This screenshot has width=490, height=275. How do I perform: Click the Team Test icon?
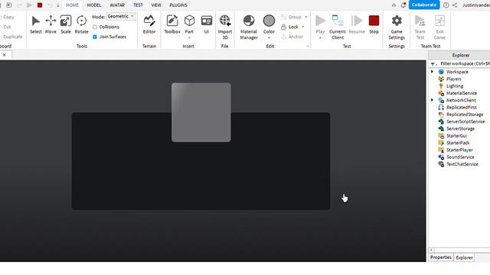point(420,21)
